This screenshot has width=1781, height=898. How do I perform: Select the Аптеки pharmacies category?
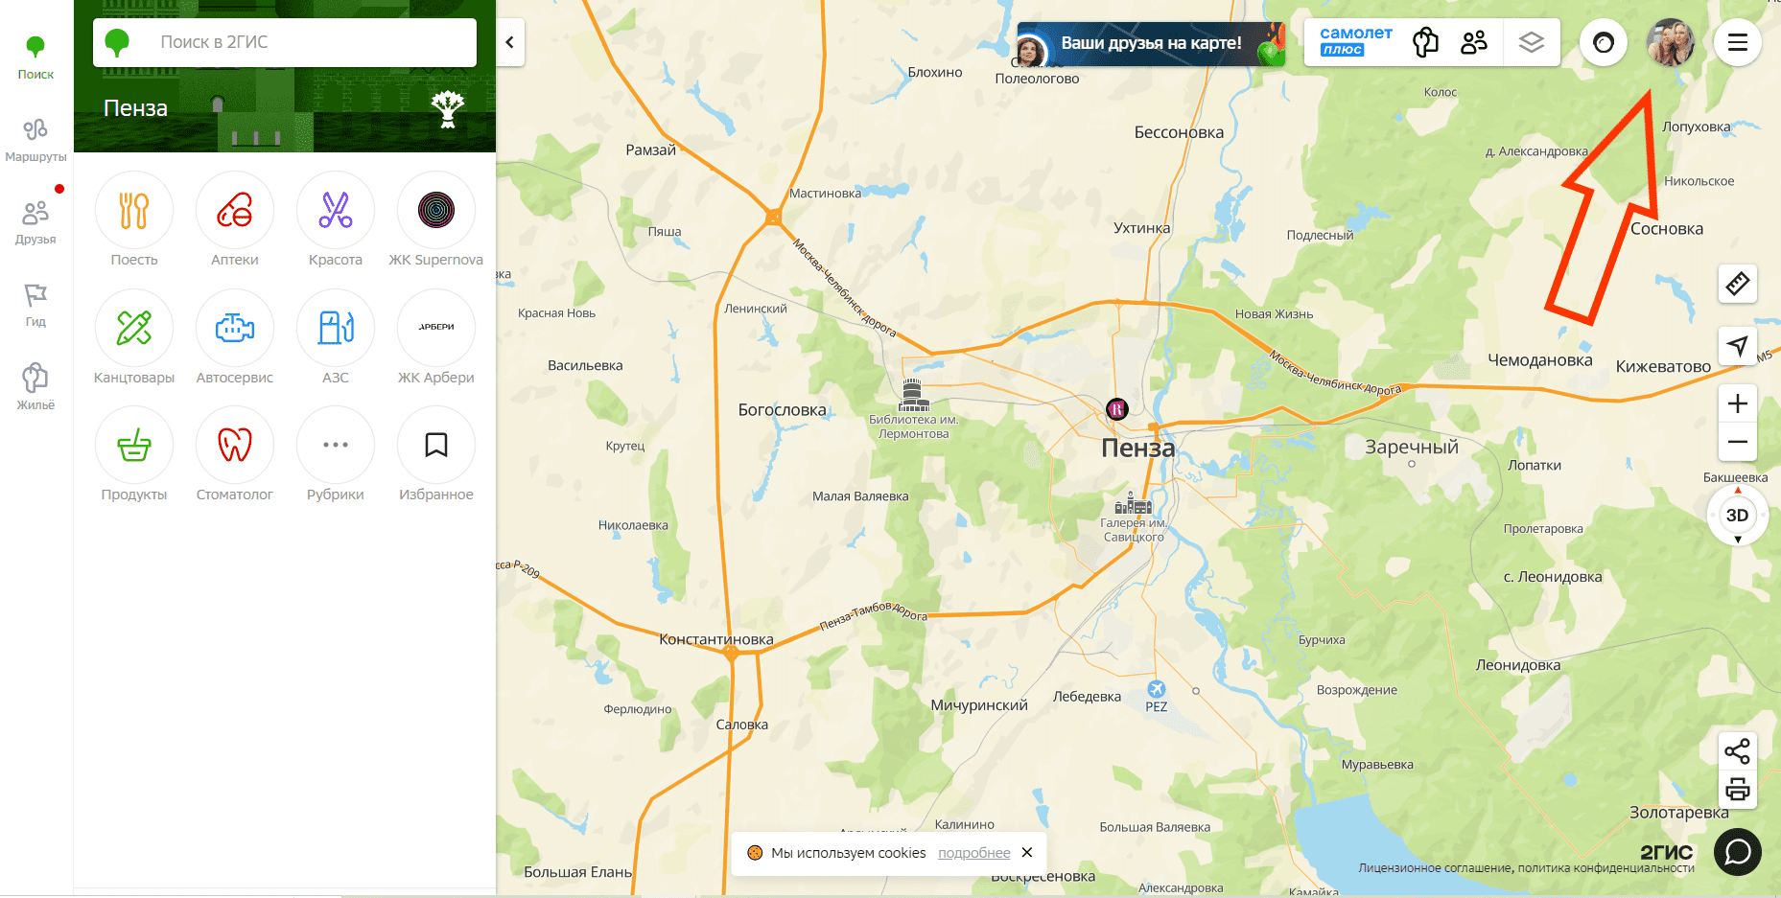(235, 219)
